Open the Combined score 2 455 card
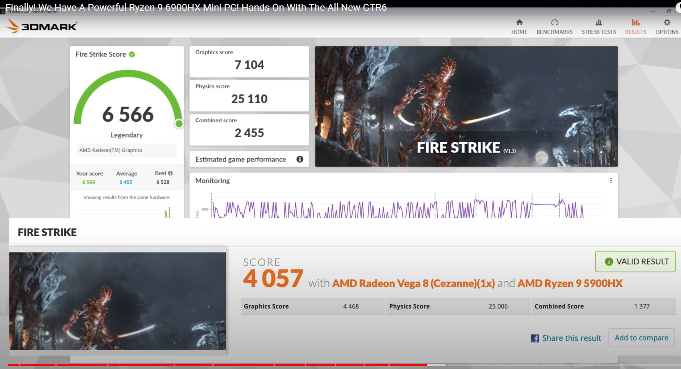This screenshot has height=369, width=681. point(249,130)
